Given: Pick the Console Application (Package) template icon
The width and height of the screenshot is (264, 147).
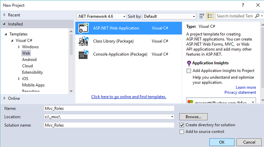Looking at the screenshot, I should (84, 54).
